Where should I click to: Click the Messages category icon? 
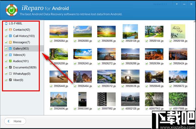click(10, 42)
